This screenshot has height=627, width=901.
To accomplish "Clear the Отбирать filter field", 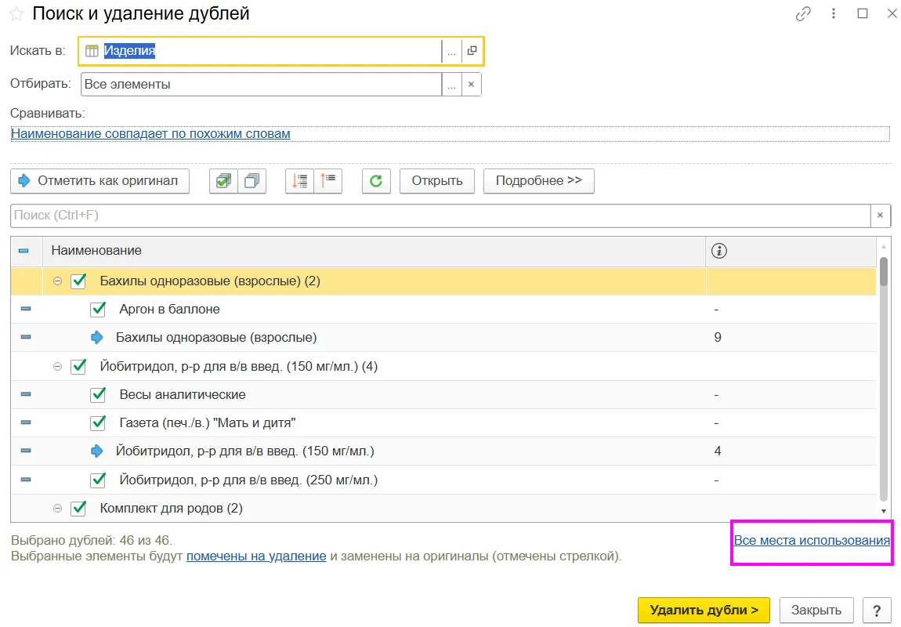I will pos(471,85).
